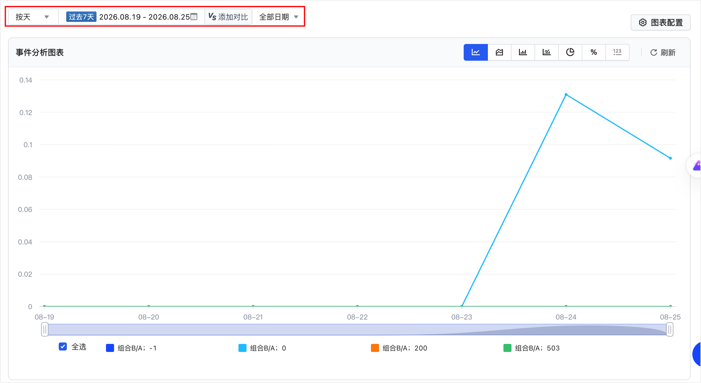Toggle legend series 组合B/A；0
Viewport: 701px width, 383px height.
pyautogui.click(x=262, y=348)
